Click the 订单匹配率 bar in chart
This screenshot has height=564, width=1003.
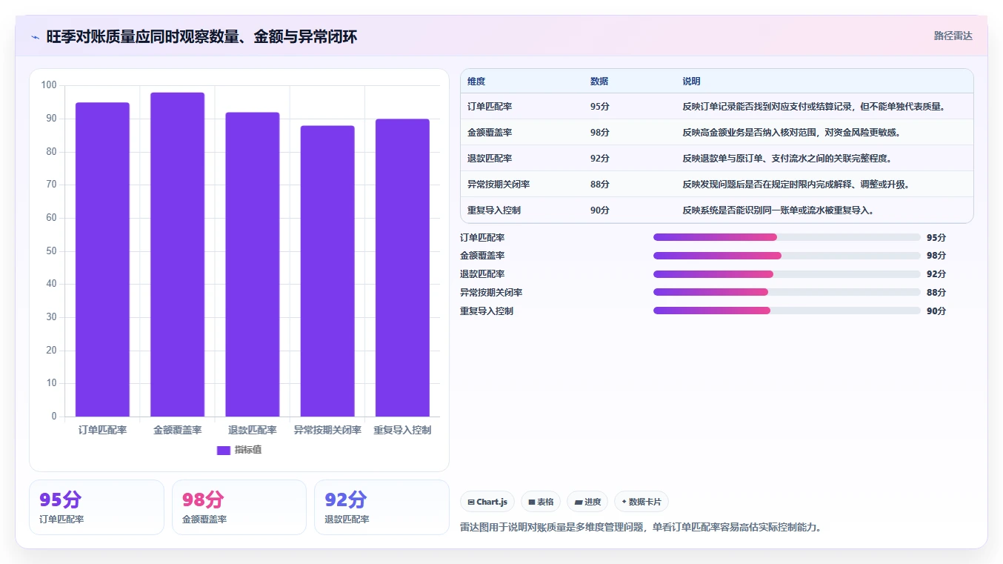coord(102,259)
